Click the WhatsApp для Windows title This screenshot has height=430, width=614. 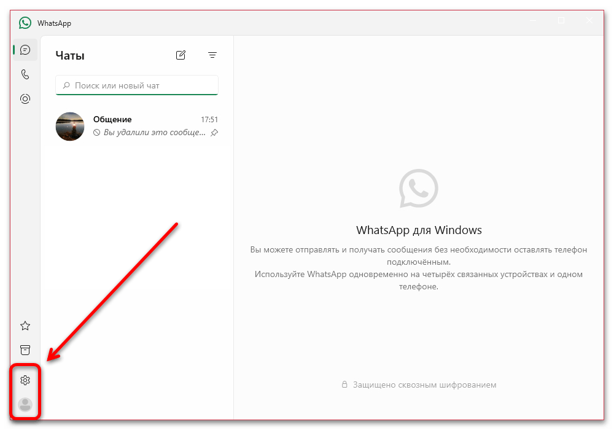(419, 230)
